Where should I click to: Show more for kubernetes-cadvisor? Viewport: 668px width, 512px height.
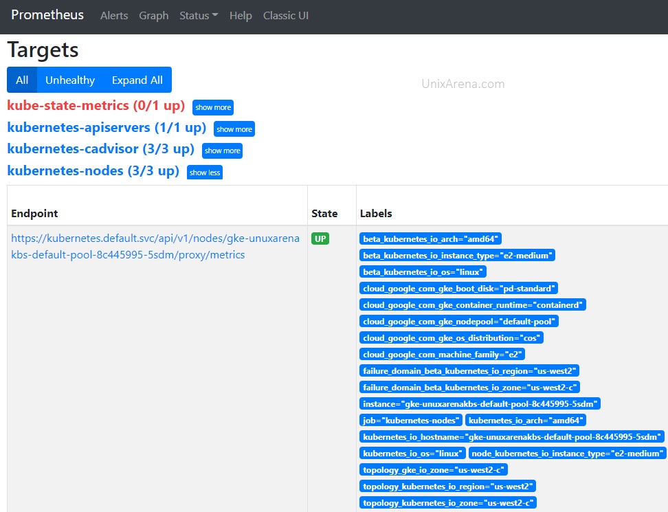coord(223,151)
